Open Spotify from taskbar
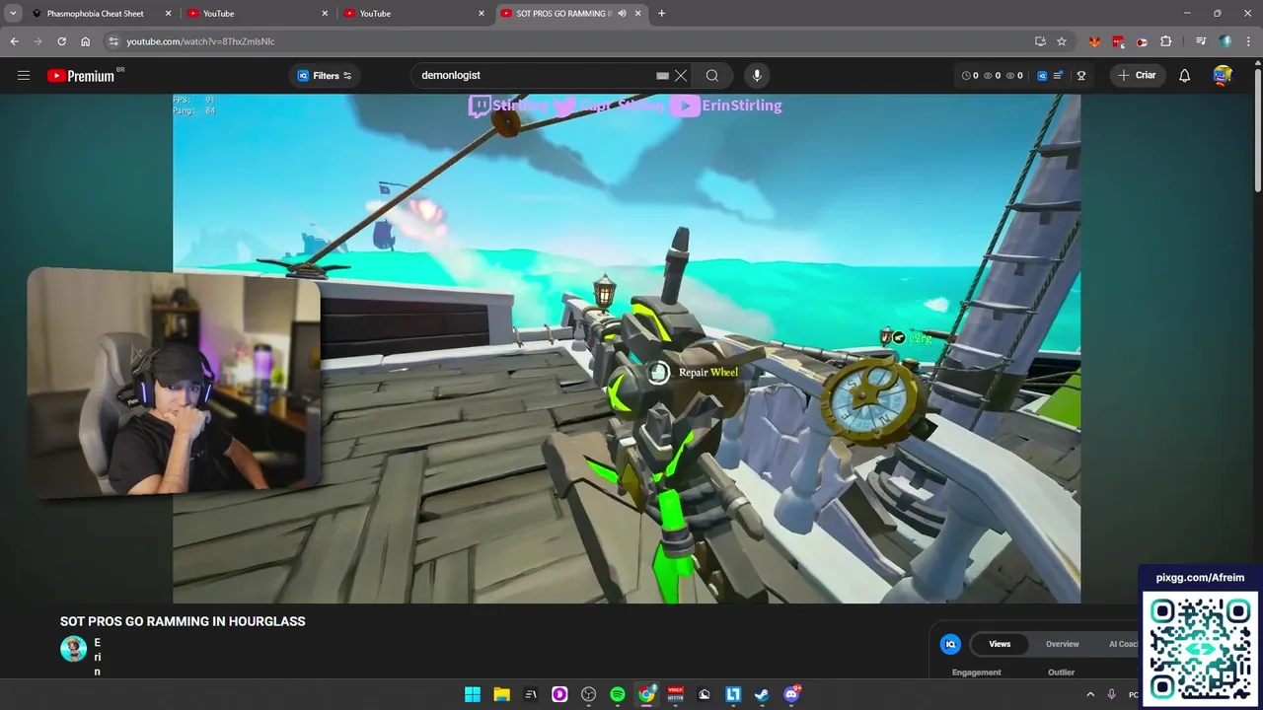The height and width of the screenshot is (710, 1263). point(618,694)
